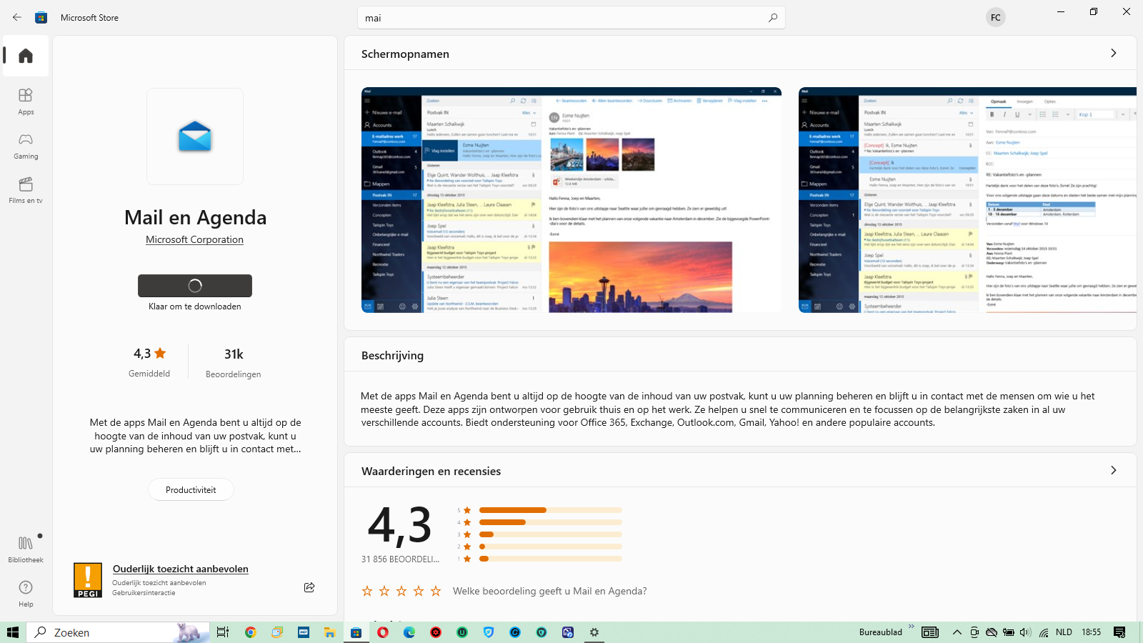The height and width of the screenshot is (643, 1143).
Task: Expand the Schermopnamen section with the chevron
Action: [1113, 53]
